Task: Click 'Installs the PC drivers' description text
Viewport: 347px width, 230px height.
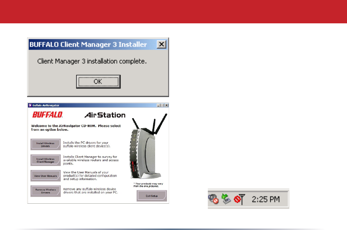Action: coord(86,144)
